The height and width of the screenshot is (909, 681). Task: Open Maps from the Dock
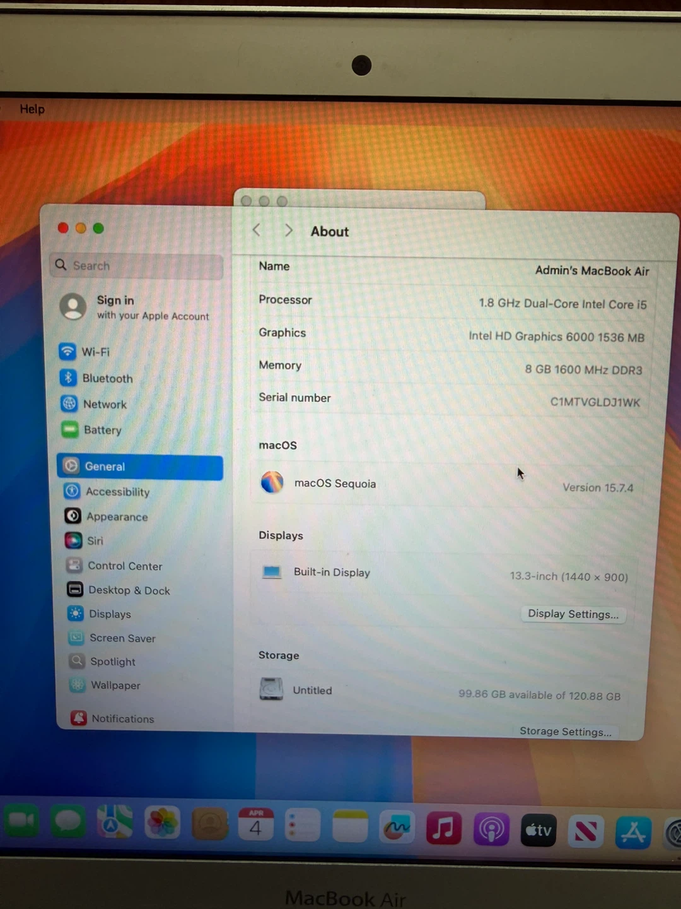coord(115,822)
